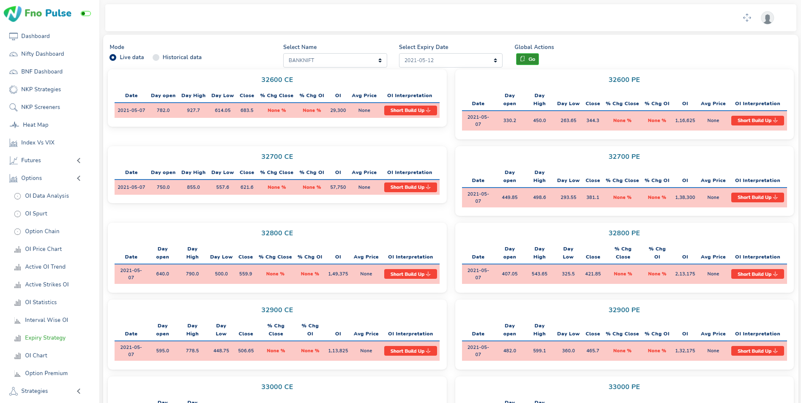This screenshot has width=801, height=403.
Task: Click OI Interpretation header in 32900 CE
Action: click(x=410, y=334)
